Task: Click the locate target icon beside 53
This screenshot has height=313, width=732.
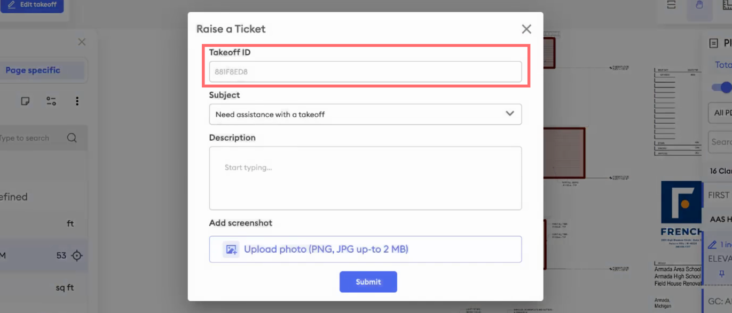Action: point(77,255)
